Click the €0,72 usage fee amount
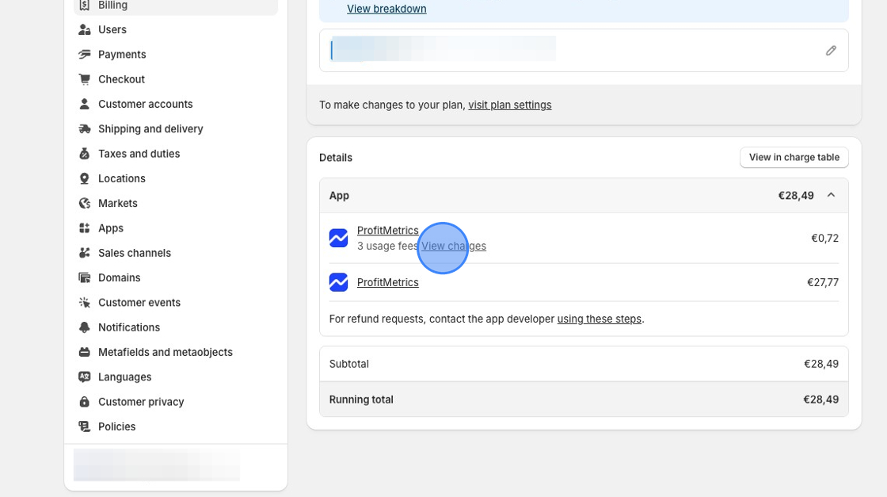Image resolution: width=887 pixels, height=497 pixels. click(x=824, y=239)
